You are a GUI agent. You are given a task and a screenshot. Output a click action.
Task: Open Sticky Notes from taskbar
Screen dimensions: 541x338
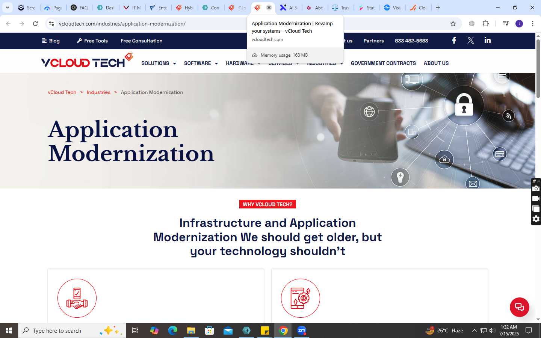[x=265, y=330]
